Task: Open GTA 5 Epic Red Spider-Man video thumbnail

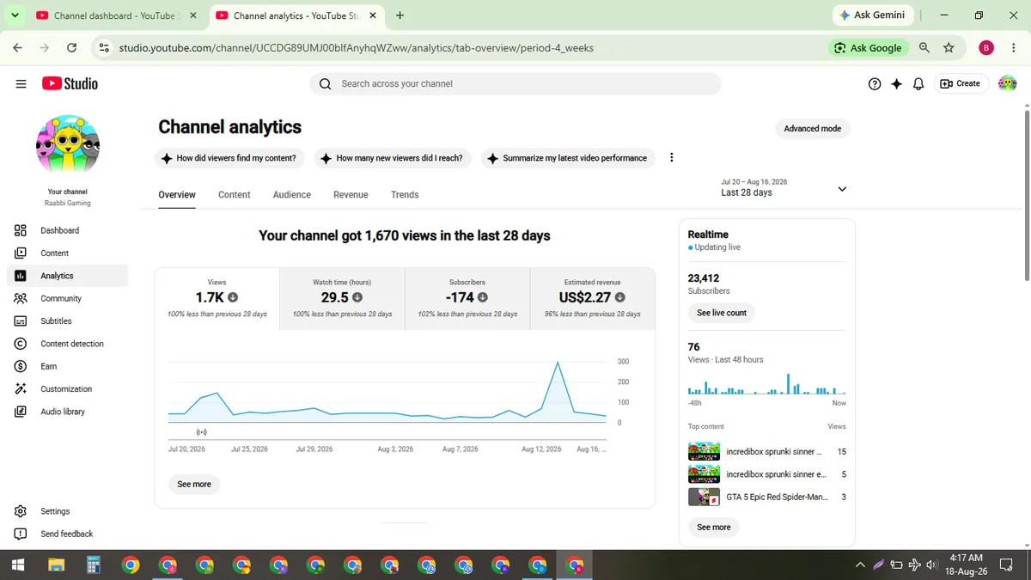Action: 704,497
